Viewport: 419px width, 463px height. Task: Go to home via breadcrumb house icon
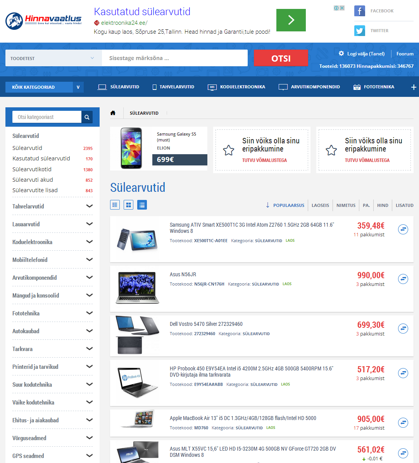[x=113, y=113]
